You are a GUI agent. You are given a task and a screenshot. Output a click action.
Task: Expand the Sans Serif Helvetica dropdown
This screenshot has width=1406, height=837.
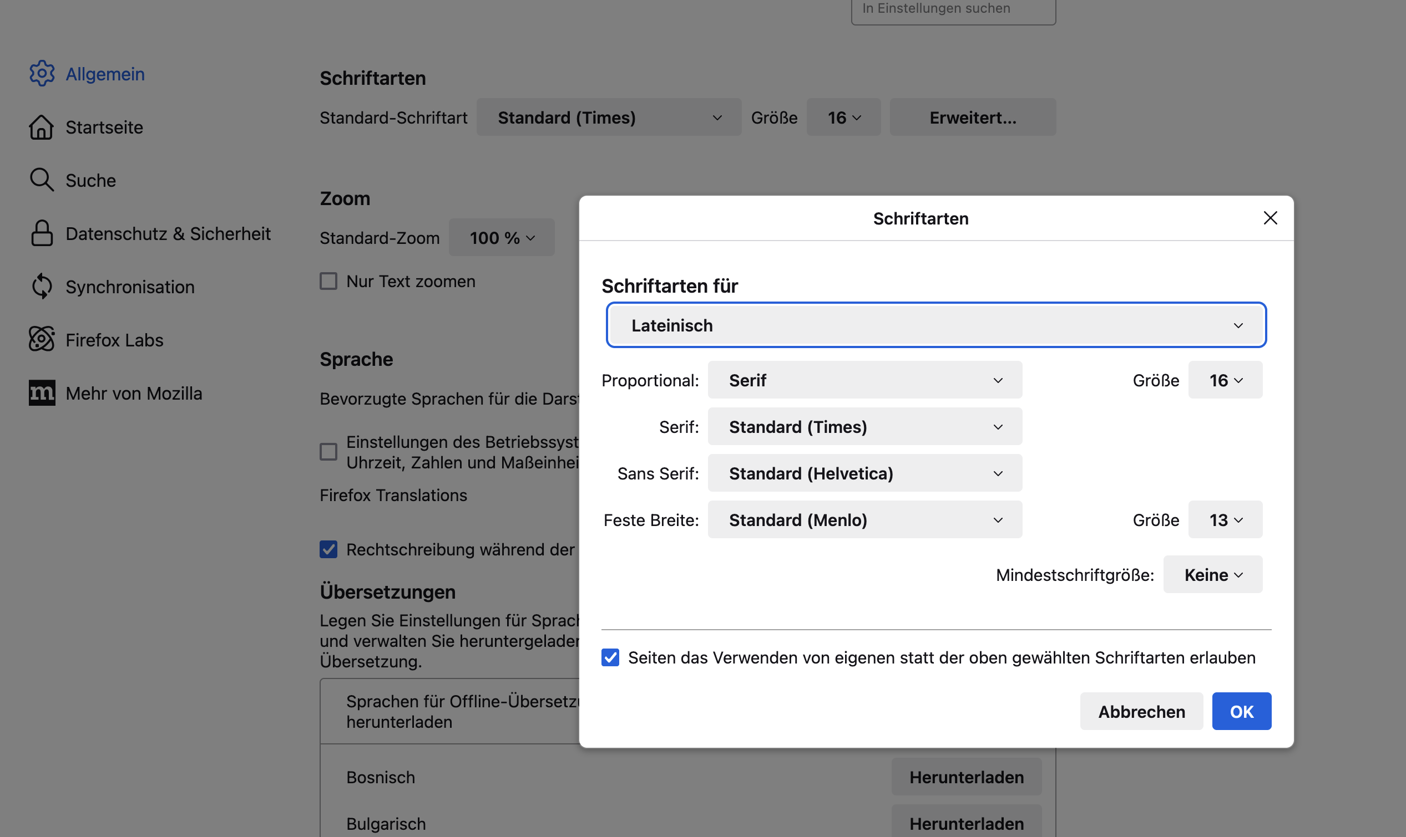pyautogui.click(x=864, y=473)
